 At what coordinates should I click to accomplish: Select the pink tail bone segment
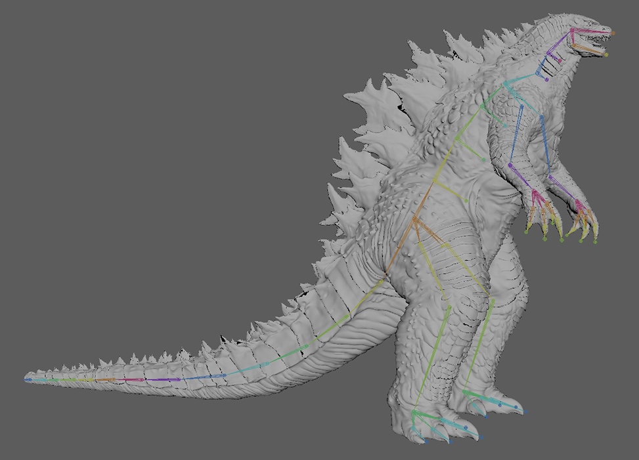[x=129, y=380]
